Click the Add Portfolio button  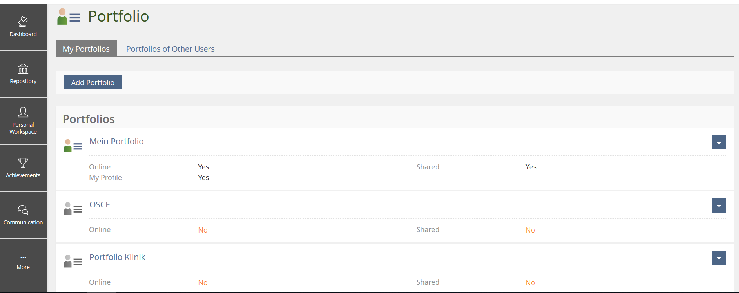click(x=93, y=82)
